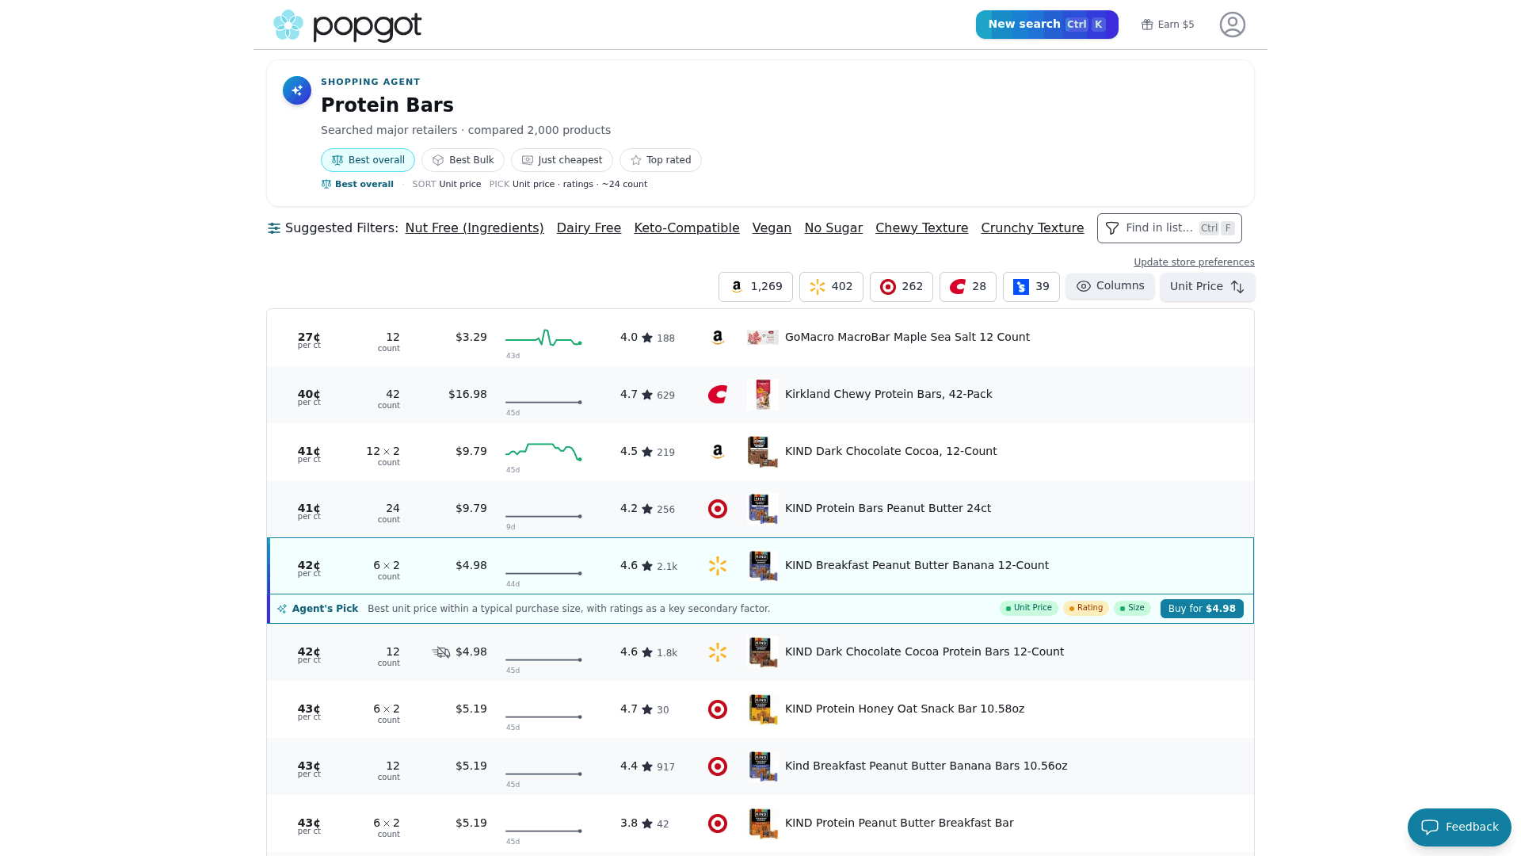The image size is (1521, 856).
Task: Open KIND Protein Peanut Butter Breakfast Bar
Action: 899,823
